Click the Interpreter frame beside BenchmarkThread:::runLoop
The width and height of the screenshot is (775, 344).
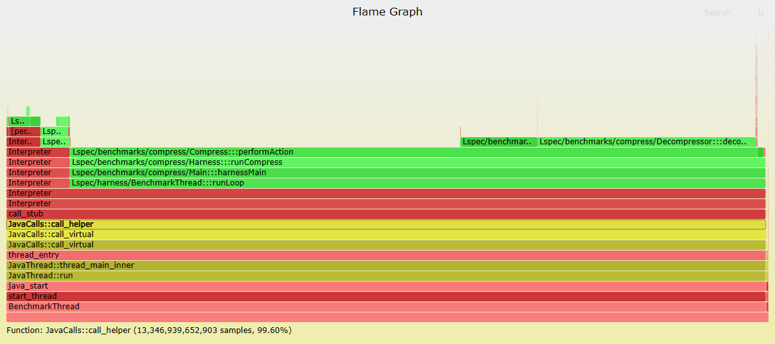click(x=37, y=183)
